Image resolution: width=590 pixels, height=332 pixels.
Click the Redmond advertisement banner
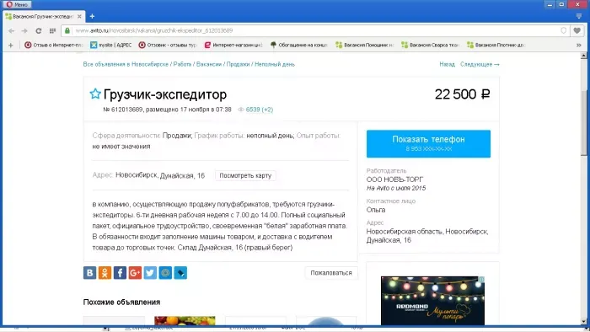[x=432, y=301]
